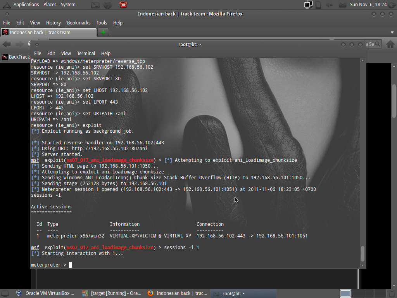This screenshot has width=397, height=298.
Task: Click the 'meterpreter x86/win32' session type text
Action: pyautogui.click(x=76, y=236)
